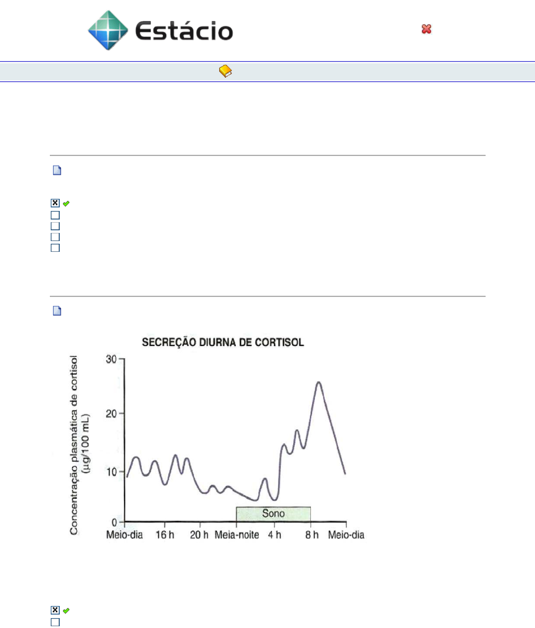Click the '4 h' axis label
The width and height of the screenshot is (535, 628).
[274, 535]
